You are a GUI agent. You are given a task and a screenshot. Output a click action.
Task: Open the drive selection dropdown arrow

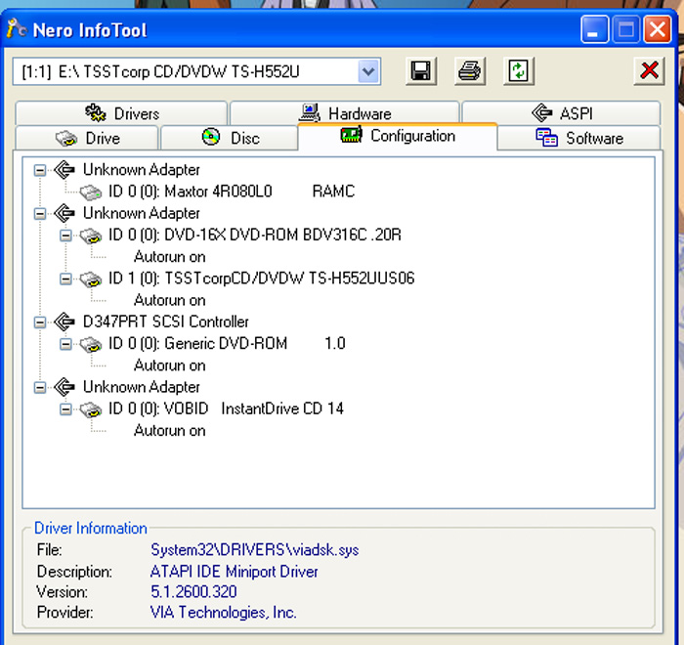pos(368,71)
